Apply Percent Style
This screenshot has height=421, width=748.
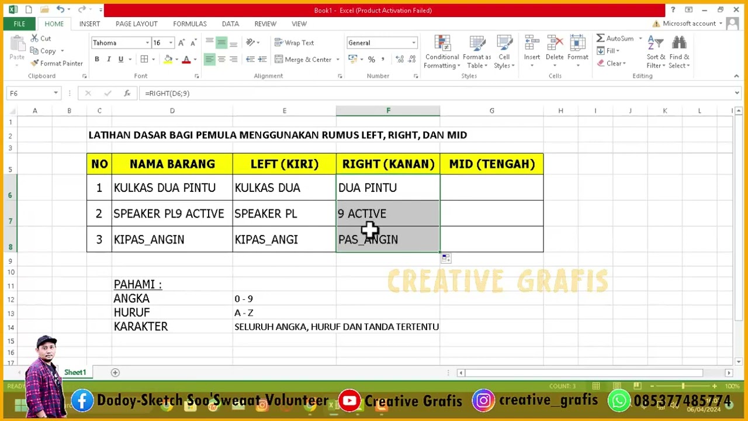(x=371, y=59)
